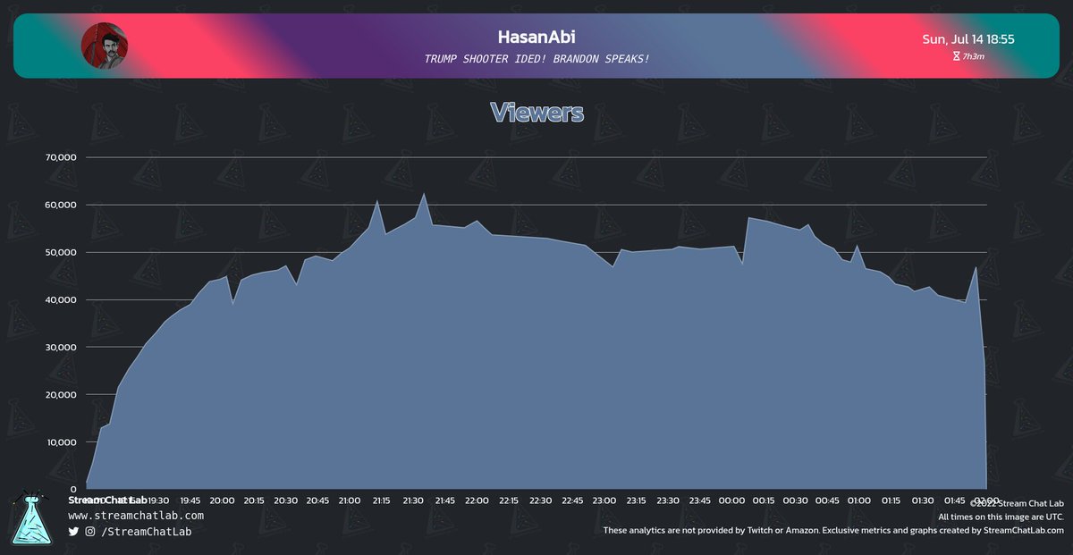Click the 10,000 y-axis label
This screenshot has height=555, width=1073.
tap(61, 442)
